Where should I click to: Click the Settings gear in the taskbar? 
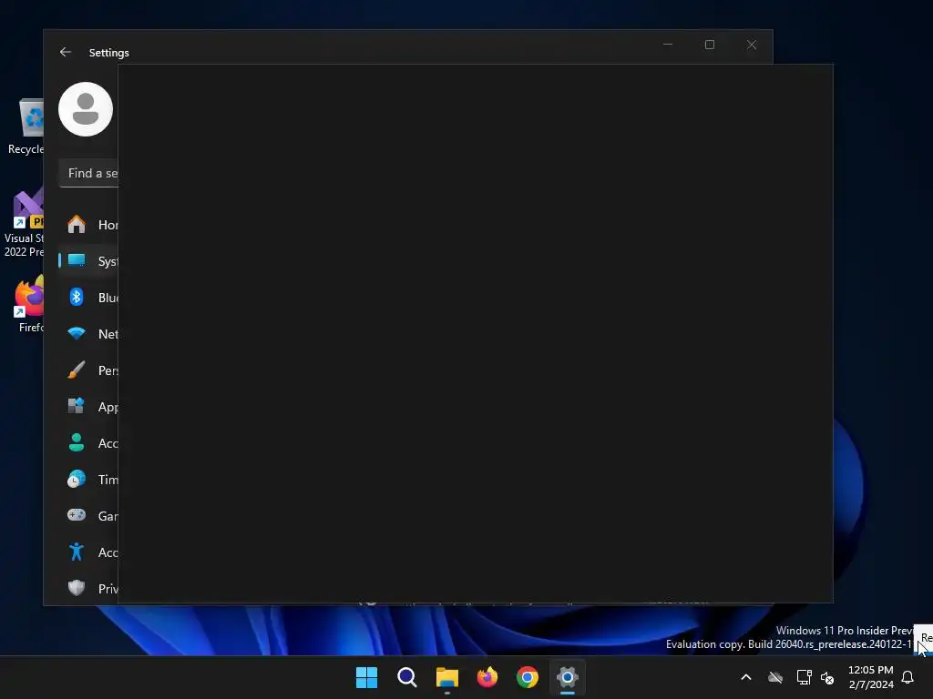coord(568,677)
